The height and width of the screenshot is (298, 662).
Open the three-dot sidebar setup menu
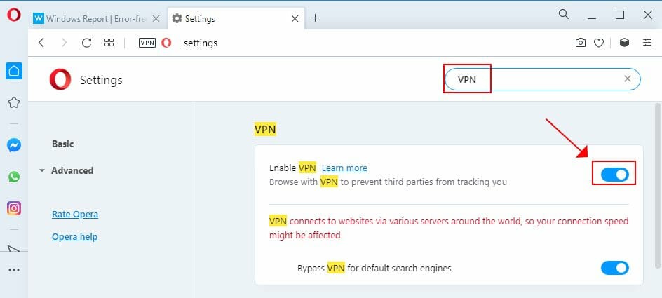tap(14, 270)
